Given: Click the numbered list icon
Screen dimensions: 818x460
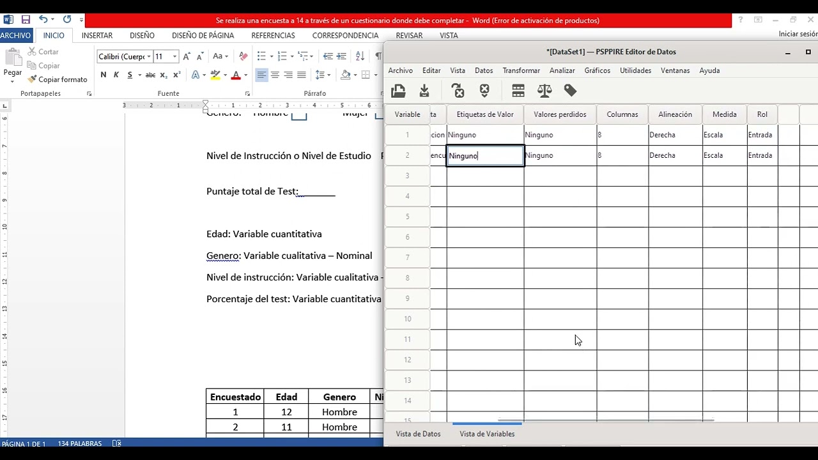Looking at the screenshot, I should pos(282,56).
